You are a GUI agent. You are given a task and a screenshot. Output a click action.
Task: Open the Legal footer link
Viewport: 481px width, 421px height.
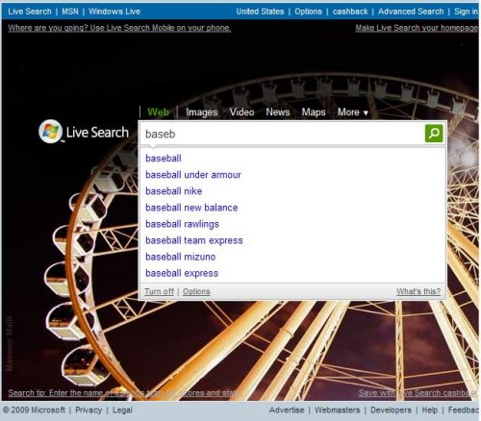pyautogui.click(x=122, y=410)
